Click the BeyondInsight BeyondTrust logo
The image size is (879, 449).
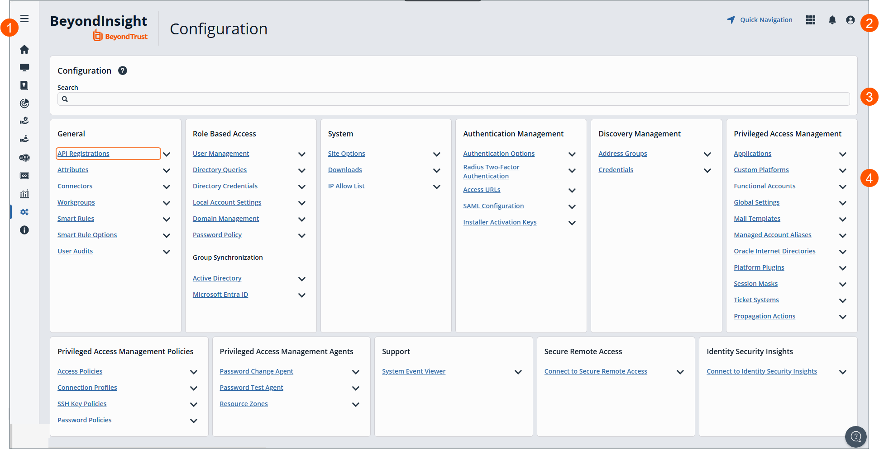click(x=99, y=28)
